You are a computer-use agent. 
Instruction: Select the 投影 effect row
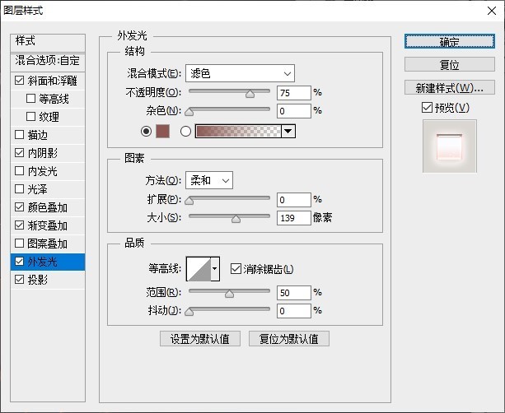tap(48, 280)
